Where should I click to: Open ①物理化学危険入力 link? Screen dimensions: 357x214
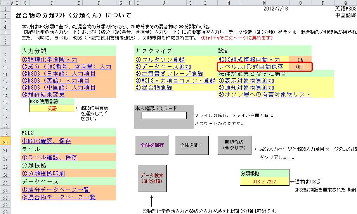[x=49, y=60]
